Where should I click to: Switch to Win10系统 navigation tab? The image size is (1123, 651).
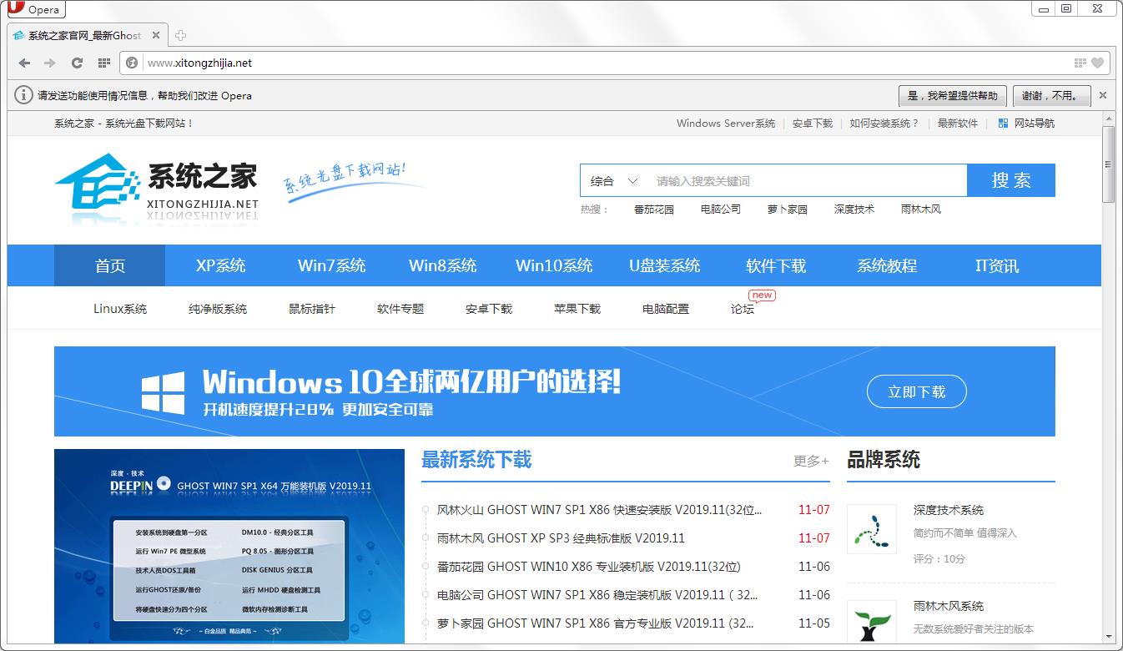point(554,265)
